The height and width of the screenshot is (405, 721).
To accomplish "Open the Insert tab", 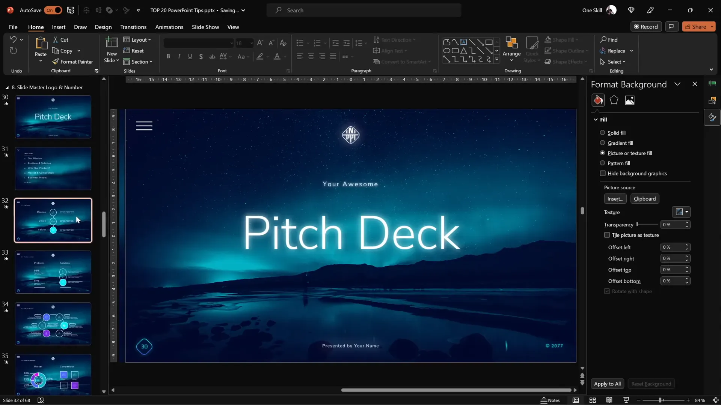I will pos(59,27).
